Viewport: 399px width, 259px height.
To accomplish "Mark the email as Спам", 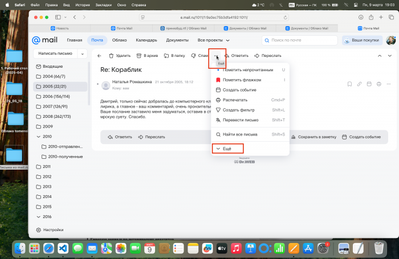I will coord(199,56).
